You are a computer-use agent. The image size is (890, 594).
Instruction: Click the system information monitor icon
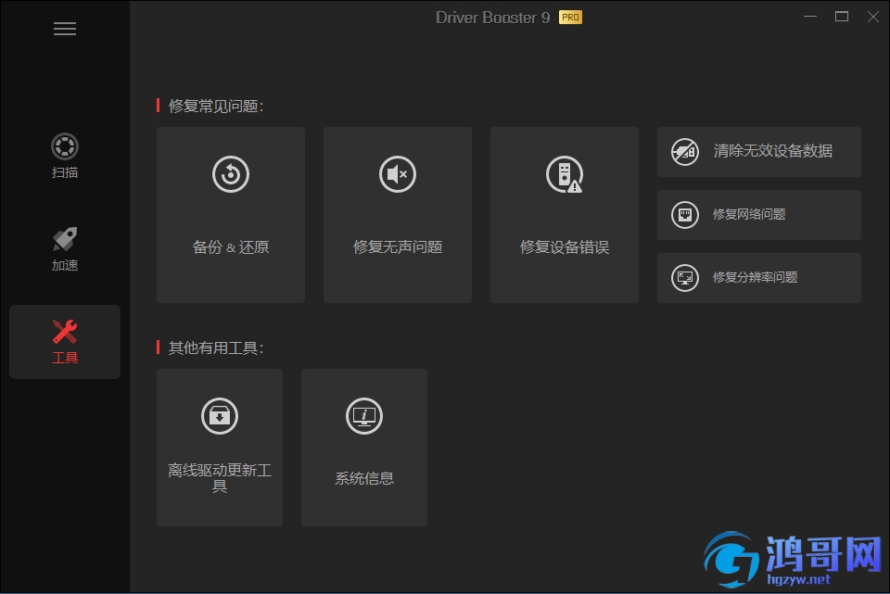coord(363,416)
